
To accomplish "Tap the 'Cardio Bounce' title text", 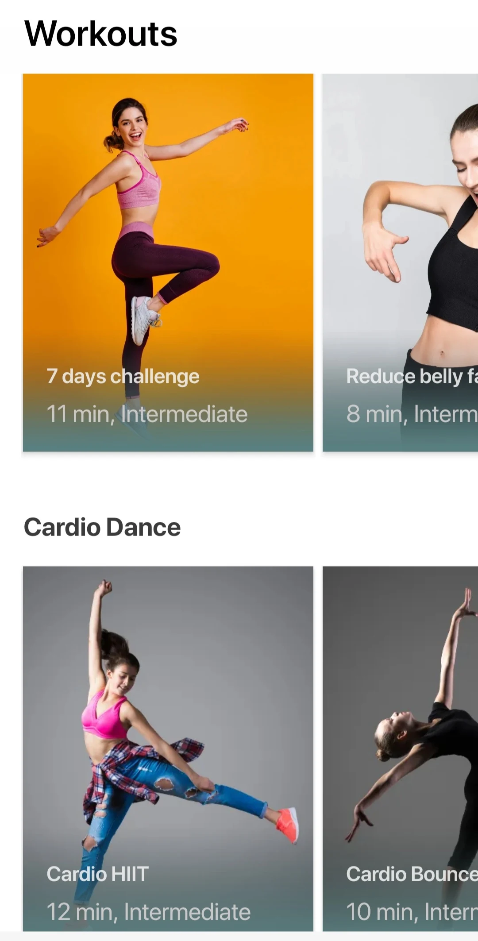I will click(412, 874).
